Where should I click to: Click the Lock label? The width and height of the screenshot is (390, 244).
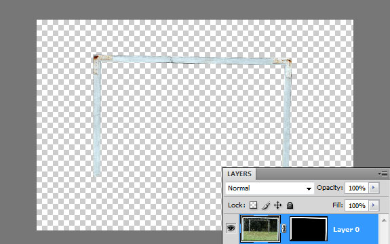tap(236, 205)
